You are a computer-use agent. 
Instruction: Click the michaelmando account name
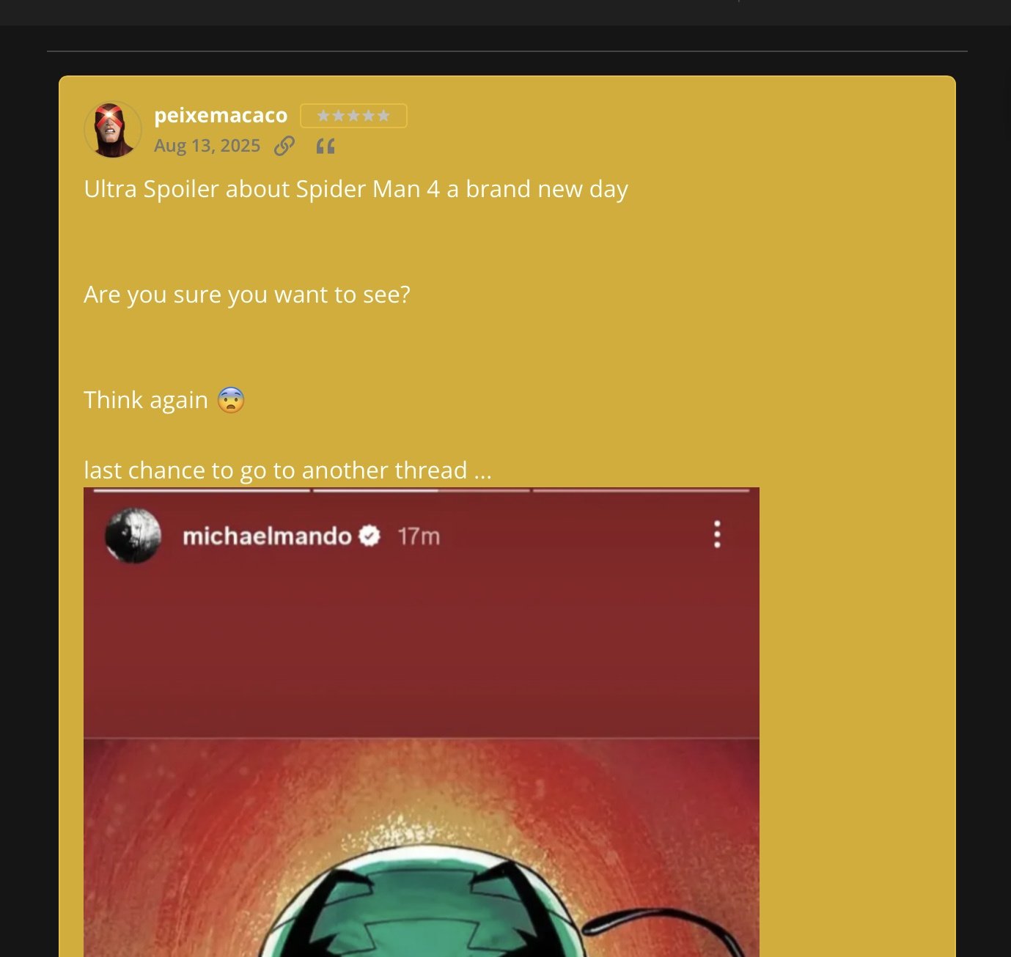pyautogui.click(x=267, y=536)
